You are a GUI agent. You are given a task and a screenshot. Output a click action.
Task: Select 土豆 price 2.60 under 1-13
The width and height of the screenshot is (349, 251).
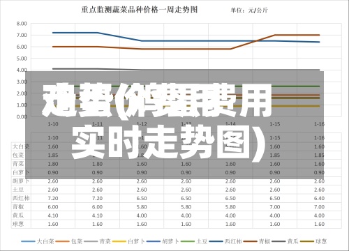click(186, 190)
